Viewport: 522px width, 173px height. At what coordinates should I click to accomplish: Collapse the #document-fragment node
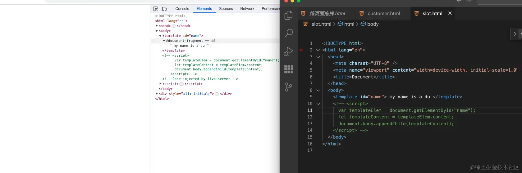tap(164, 41)
